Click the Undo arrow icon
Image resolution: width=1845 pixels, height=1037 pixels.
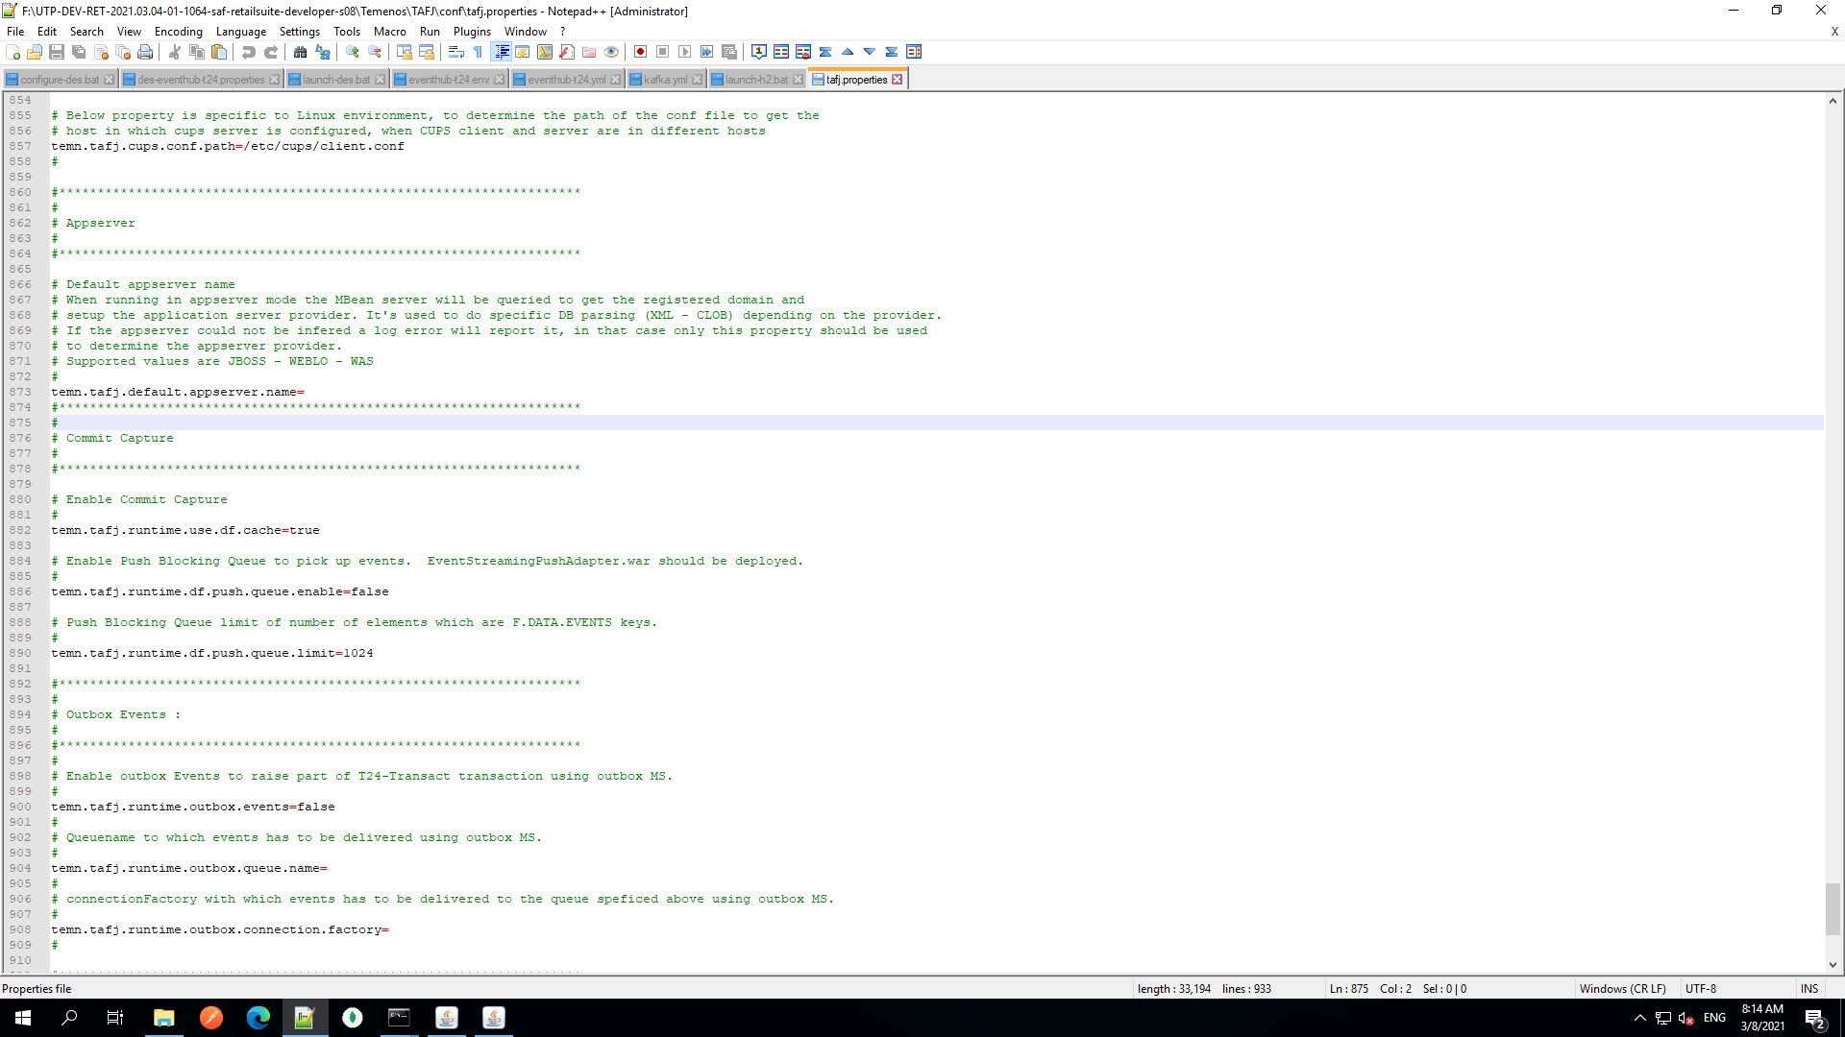pyautogui.click(x=248, y=52)
